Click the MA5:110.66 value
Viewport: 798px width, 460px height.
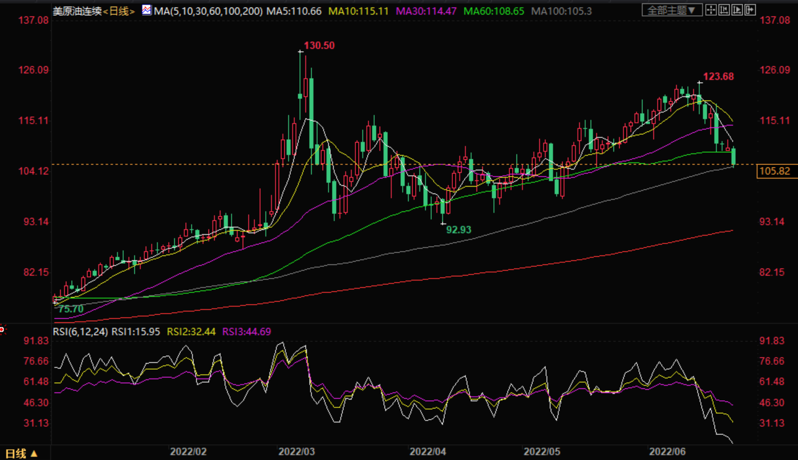click(294, 11)
